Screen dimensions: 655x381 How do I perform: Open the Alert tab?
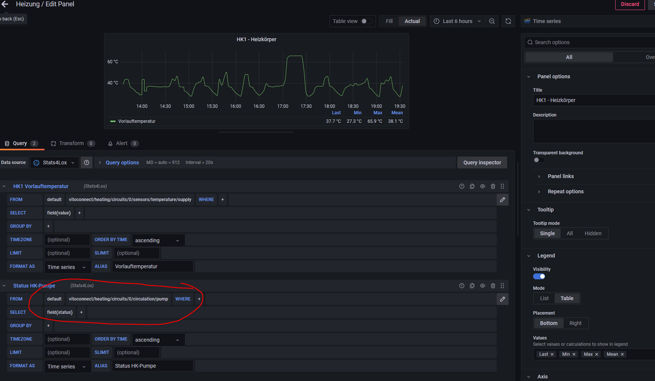121,144
